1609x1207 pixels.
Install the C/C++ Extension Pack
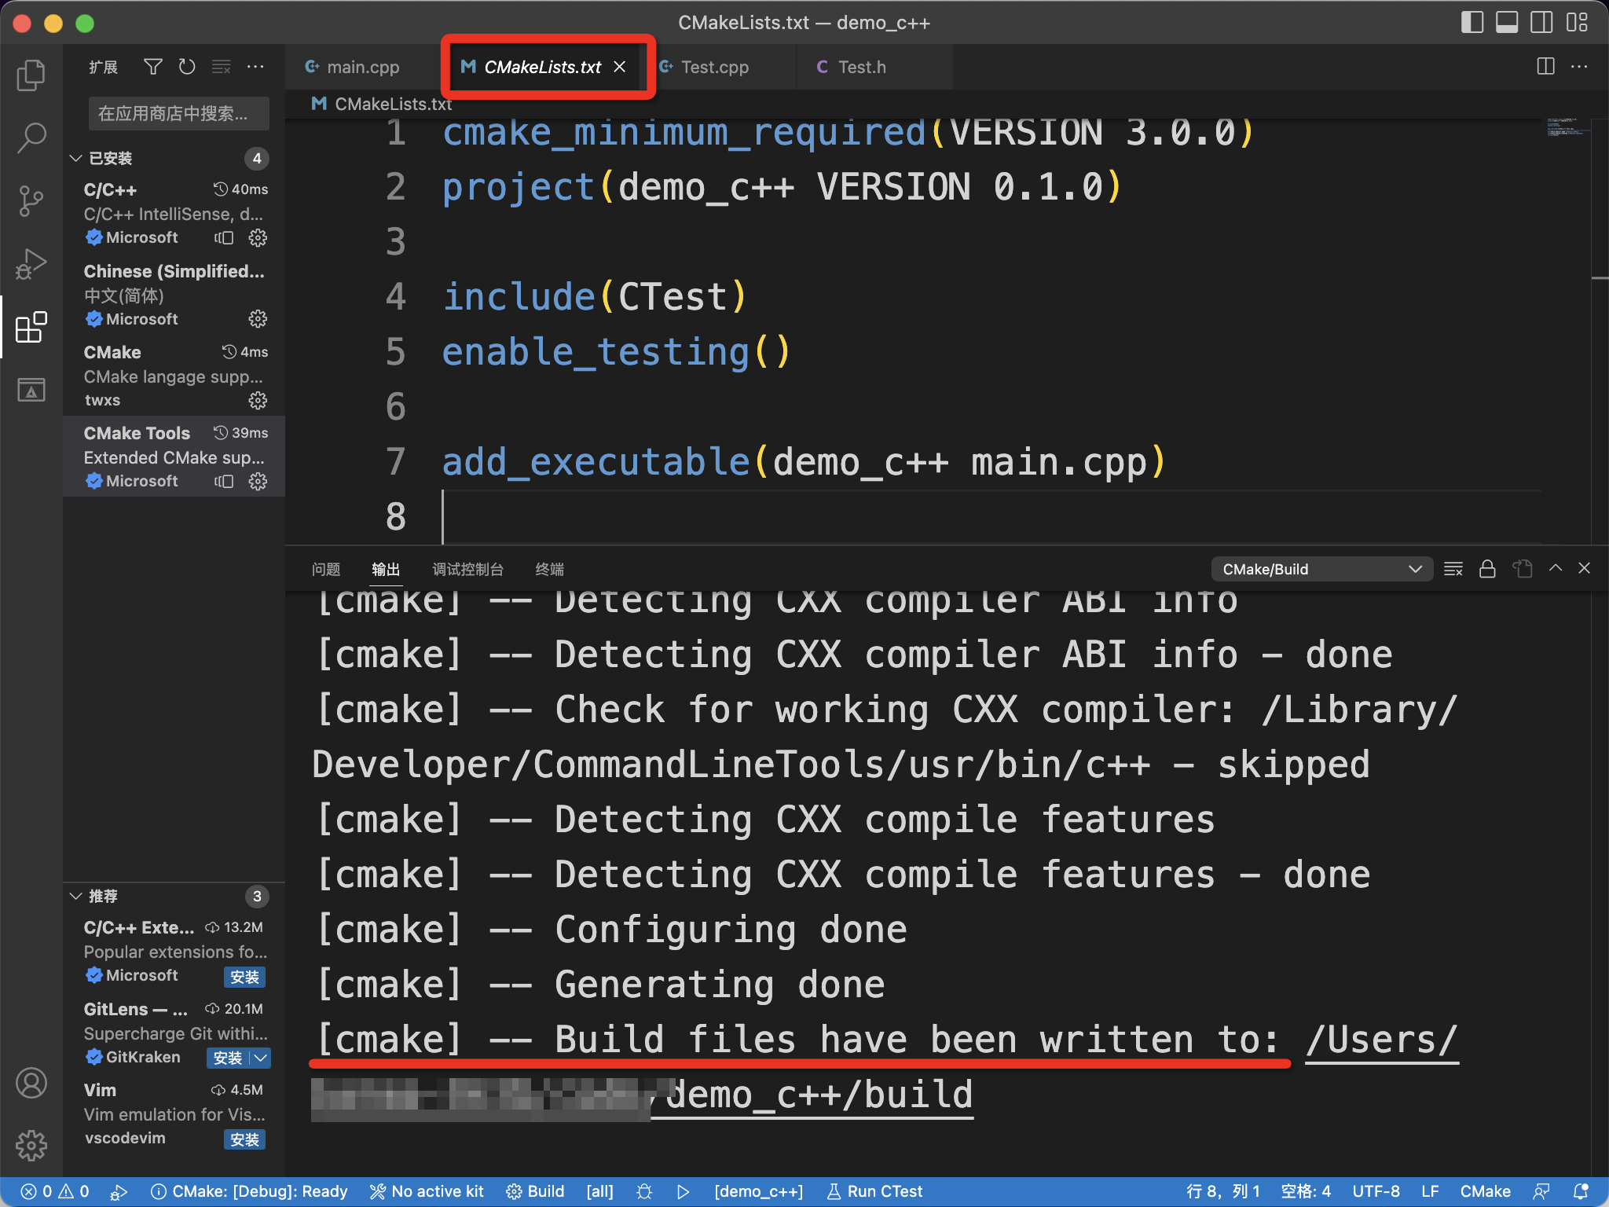pyautogui.click(x=244, y=977)
